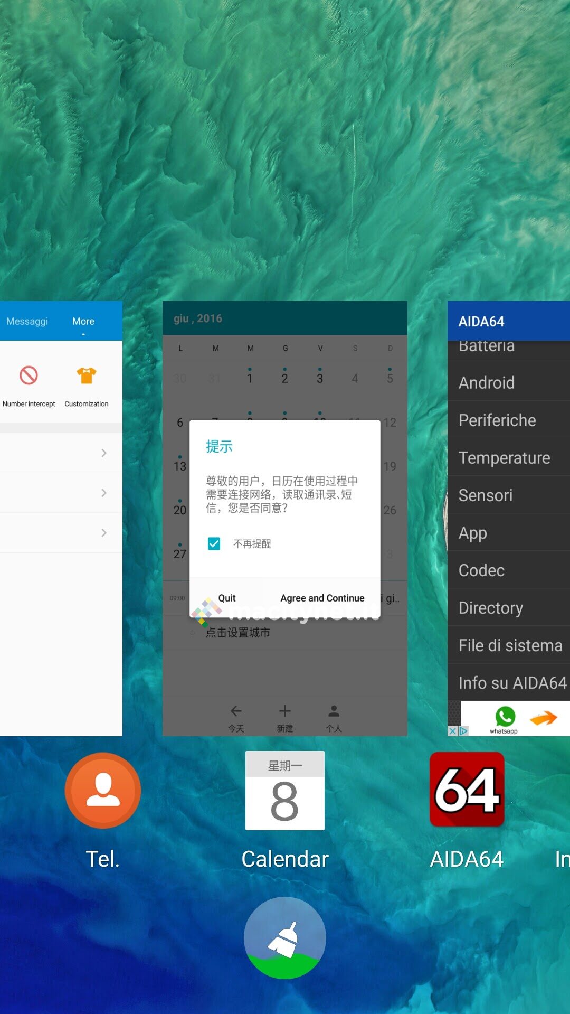Viewport: 570px width, 1014px height.
Task: Tap the Number intercept icon
Action: [29, 375]
